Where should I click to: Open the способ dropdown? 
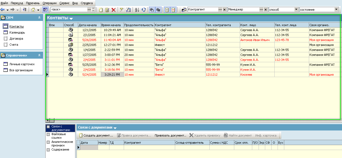(x=296, y=9)
